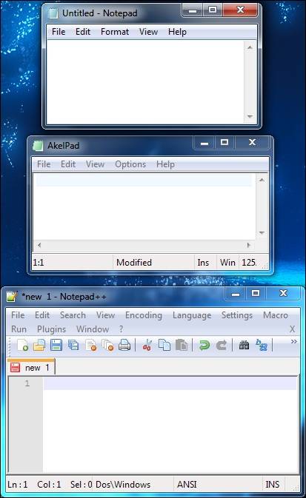The width and height of the screenshot is (306, 498).
Task: Open the Options menu in AkelPad
Action: pyautogui.click(x=130, y=164)
